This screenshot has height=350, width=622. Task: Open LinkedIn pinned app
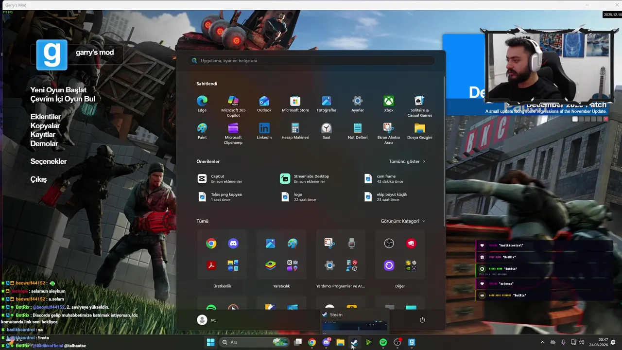[x=264, y=131]
